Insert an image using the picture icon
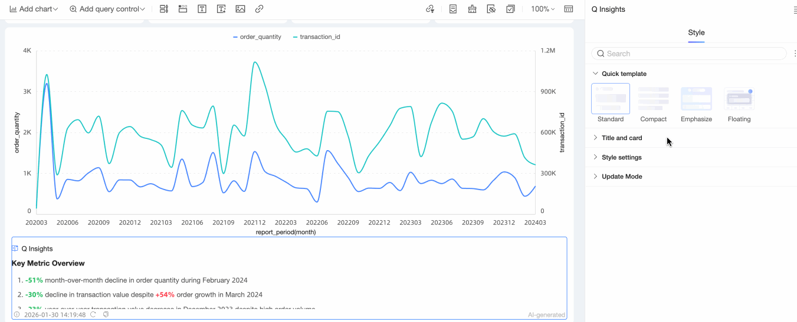 (240, 9)
